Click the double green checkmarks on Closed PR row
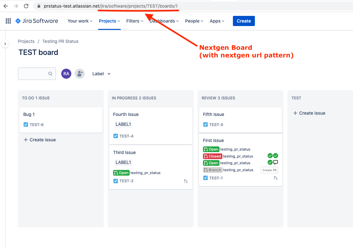 273,156
